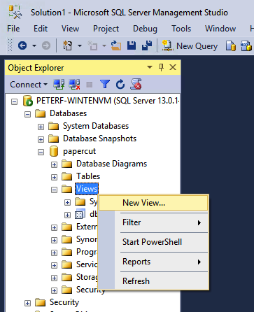
Task: Click the Filter funnel icon
Action: tap(105, 84)
